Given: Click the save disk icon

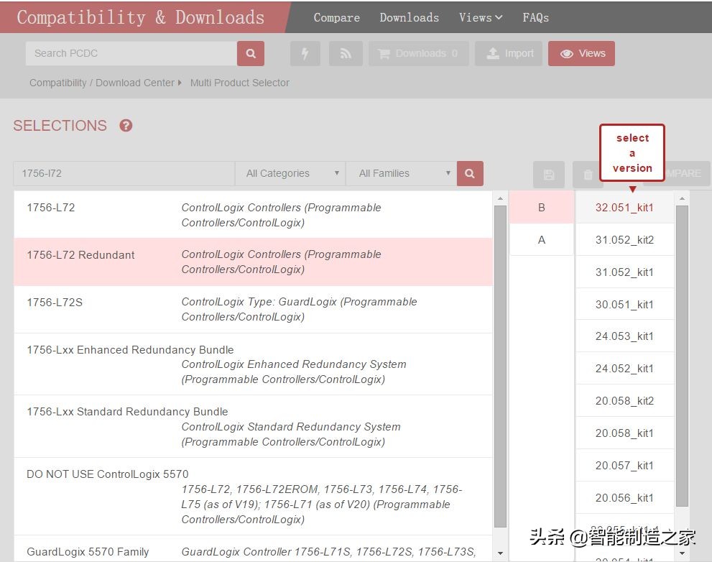Looking at the screenshot, I should [549, 175].
